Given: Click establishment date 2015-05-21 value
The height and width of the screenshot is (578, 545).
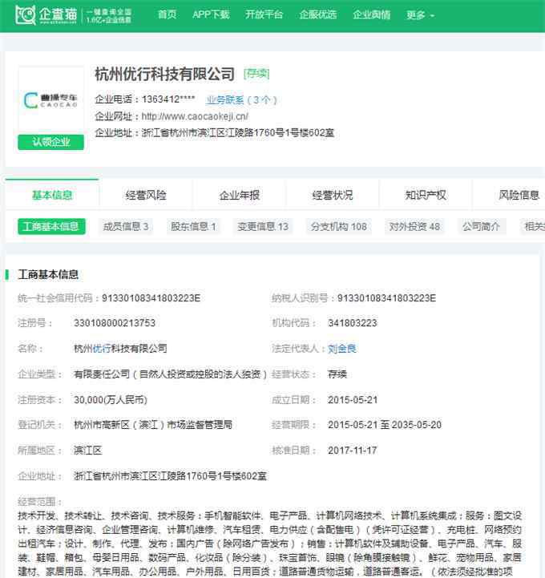Looking at the screenshot, I should (353, 399).
